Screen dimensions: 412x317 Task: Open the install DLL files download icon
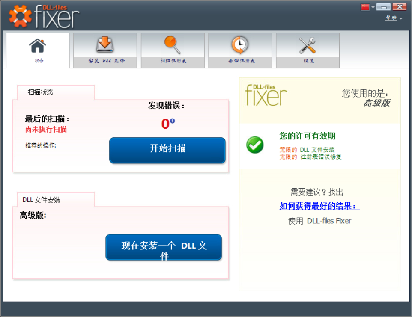pos(105,44)
